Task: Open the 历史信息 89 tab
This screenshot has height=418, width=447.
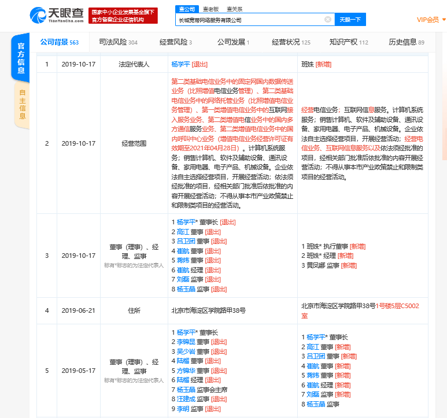Action: (407, 42)
